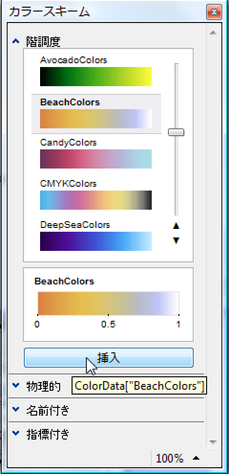This screenshot has height=474, width=229.
Task: Choose the CandyColors gradient swatch
Action: (x=96, y=159)
